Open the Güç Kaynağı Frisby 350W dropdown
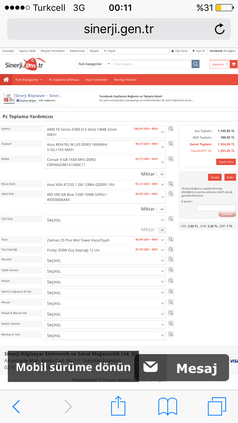Image resolution: width=238 pixels, height=423 pixels. [x=105, y=250]
